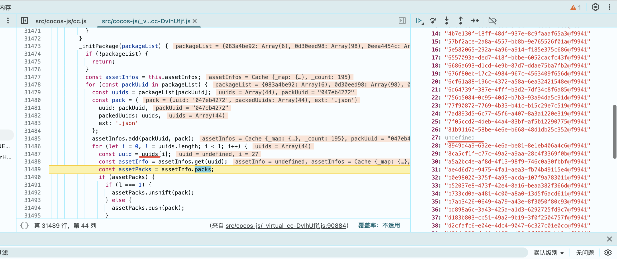Click inline value 'uuid = undefined, i = 27'
Viewport: 617px width, 259px height.
tap(219, 154)
